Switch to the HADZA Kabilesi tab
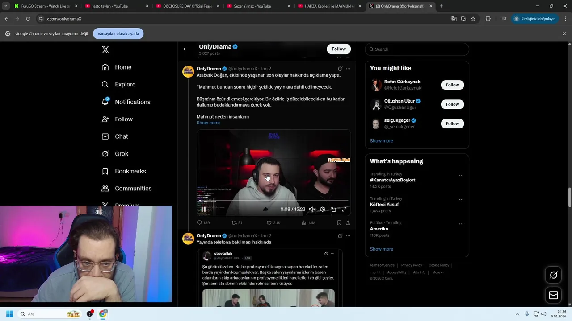 [x=329, y=6]
